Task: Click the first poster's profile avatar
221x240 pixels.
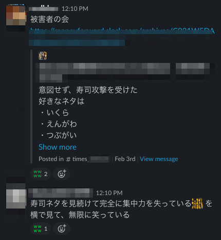Action: click(x=16, y=15)
